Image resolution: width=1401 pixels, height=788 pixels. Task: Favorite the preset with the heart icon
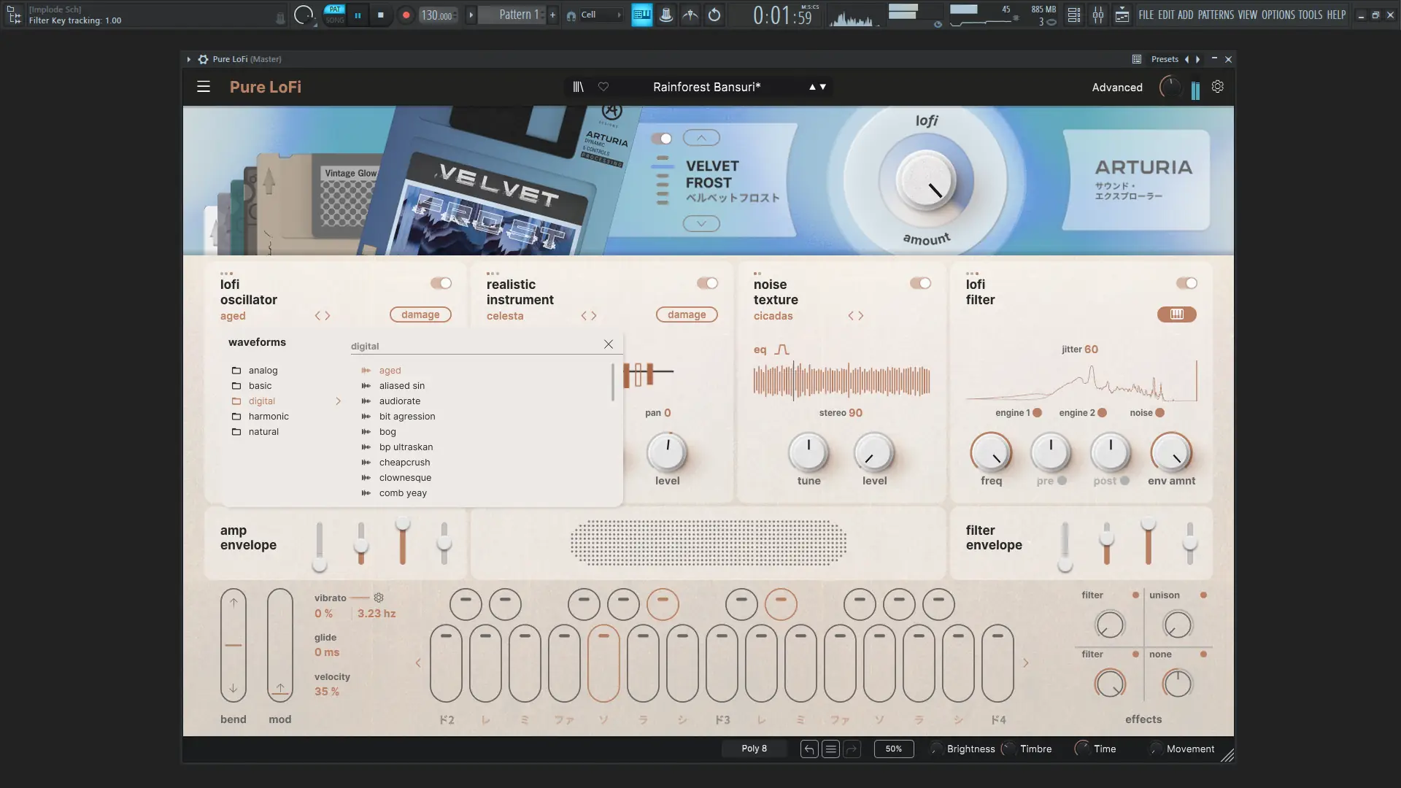coord(603,87)
